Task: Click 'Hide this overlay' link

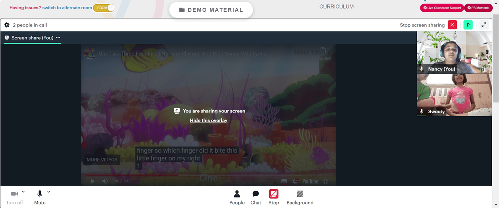Action: (209, 120)
